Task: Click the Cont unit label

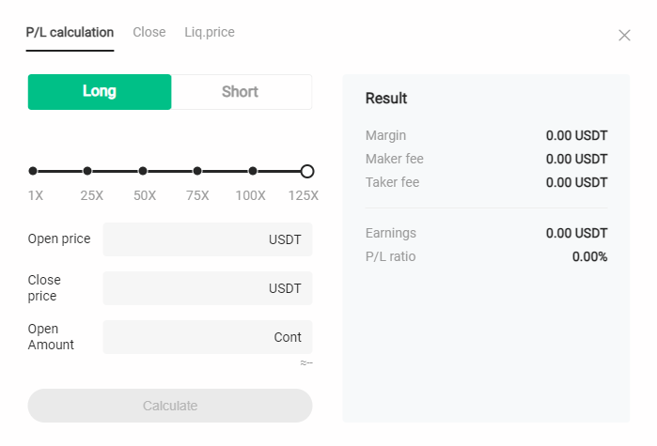Action: point(288,337)
